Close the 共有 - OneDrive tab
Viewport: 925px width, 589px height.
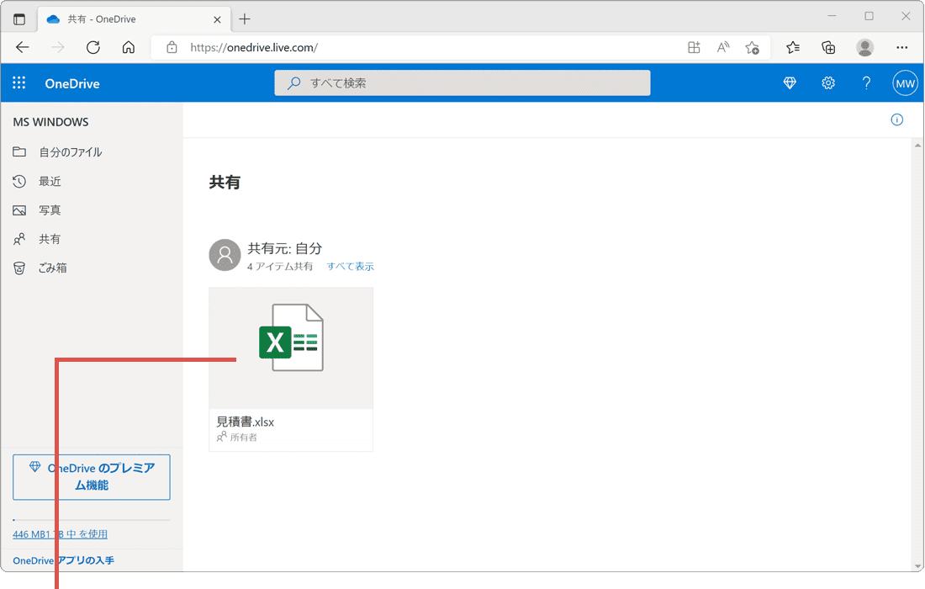pos(217,19)
